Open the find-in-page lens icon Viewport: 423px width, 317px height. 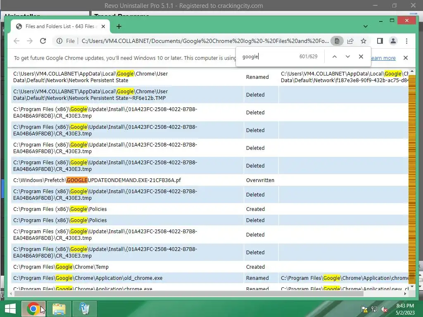pyautogui.click(x=337, y=41)
